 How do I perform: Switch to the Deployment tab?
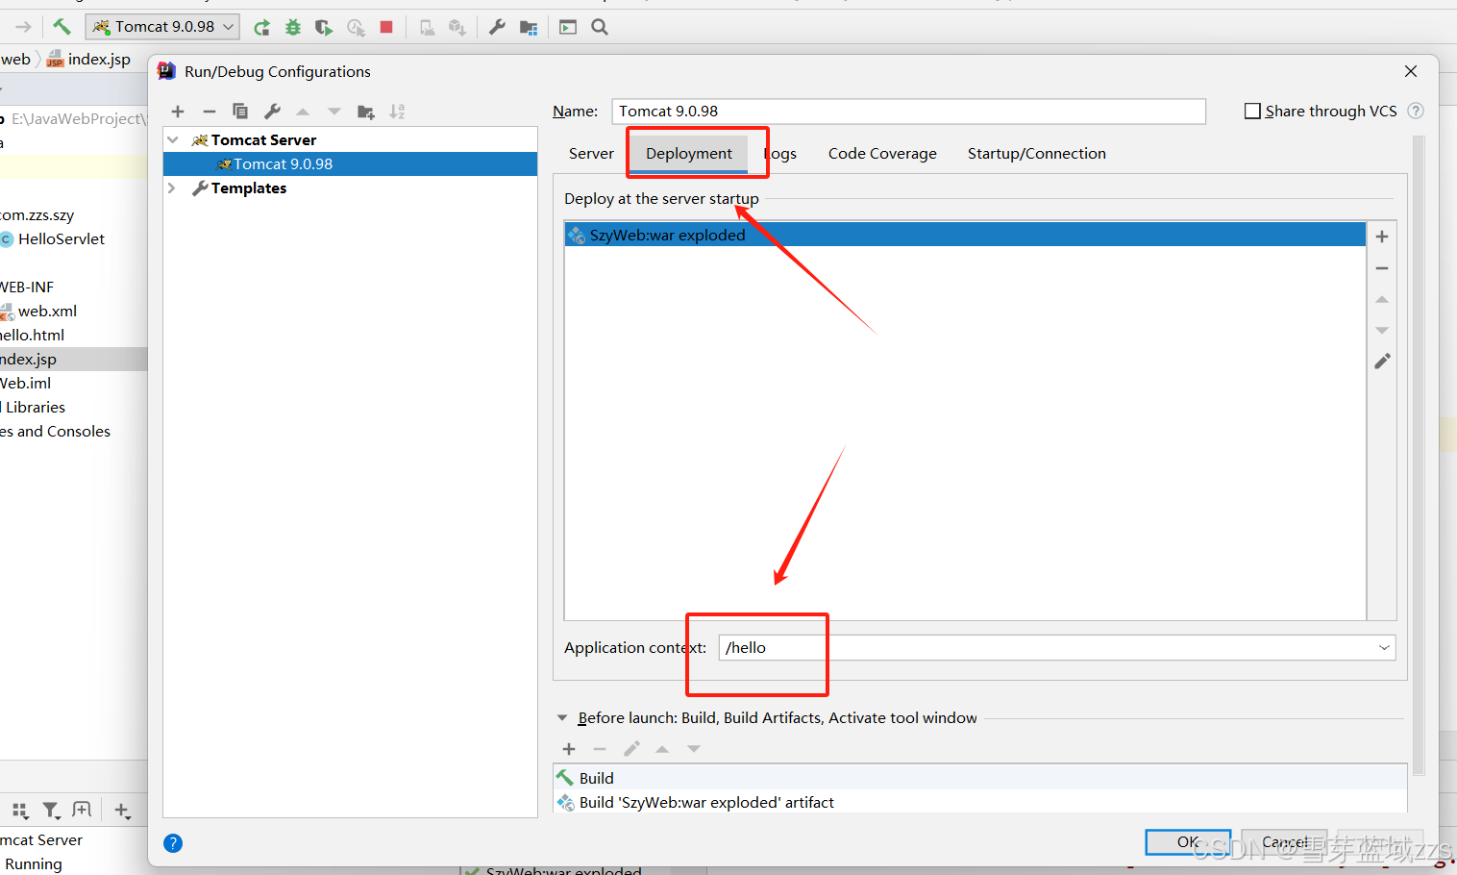[x=689, y=154]
